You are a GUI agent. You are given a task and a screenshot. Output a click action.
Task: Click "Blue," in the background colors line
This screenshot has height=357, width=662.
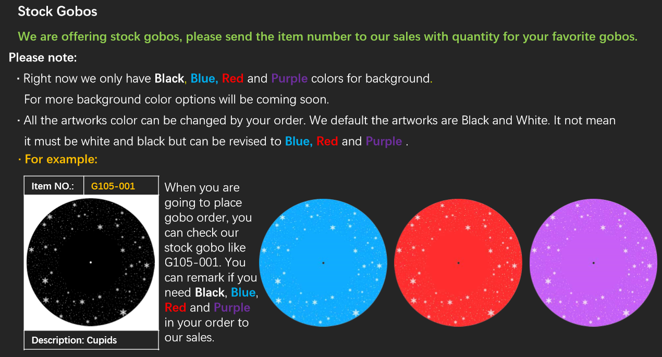click(x=204, y=79)
